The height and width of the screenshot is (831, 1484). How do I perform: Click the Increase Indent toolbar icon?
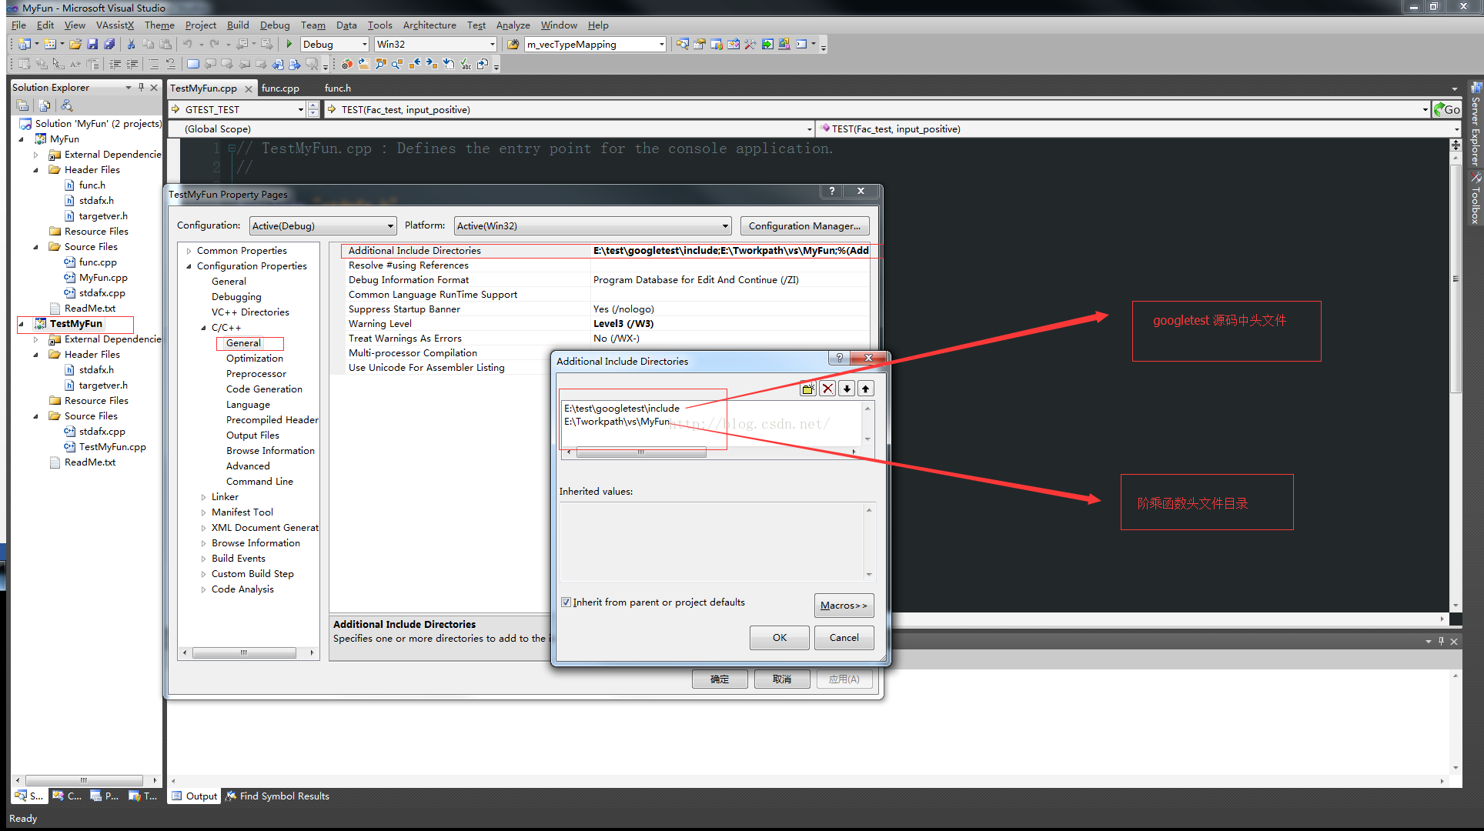pyautogui.click(x=132, y=64)
